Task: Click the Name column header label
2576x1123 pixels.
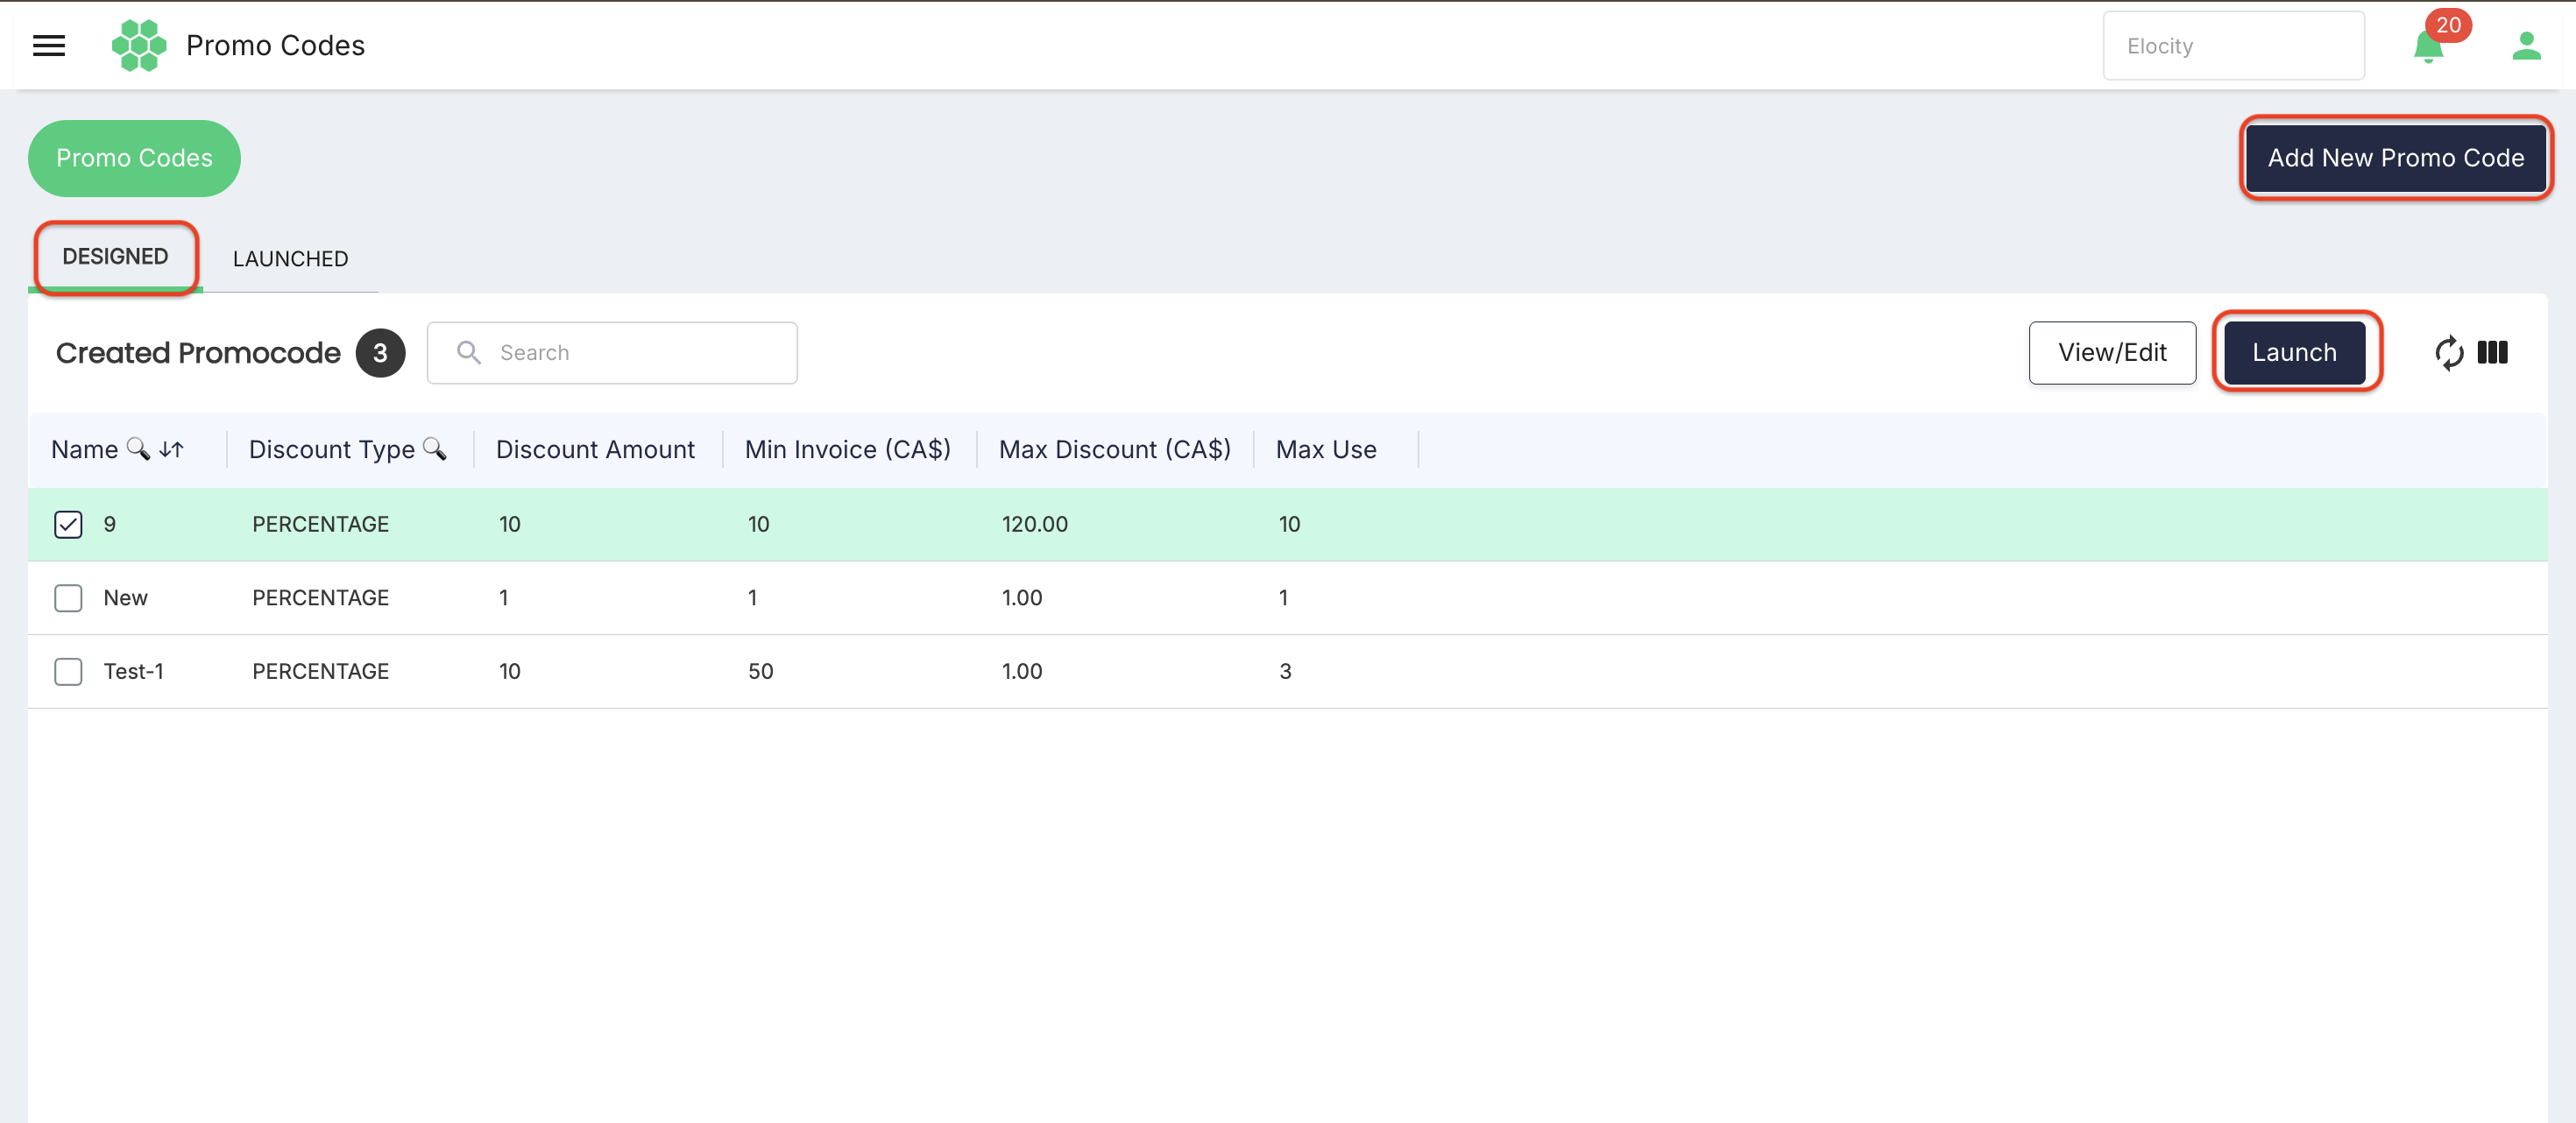Action: pos(84,450)
